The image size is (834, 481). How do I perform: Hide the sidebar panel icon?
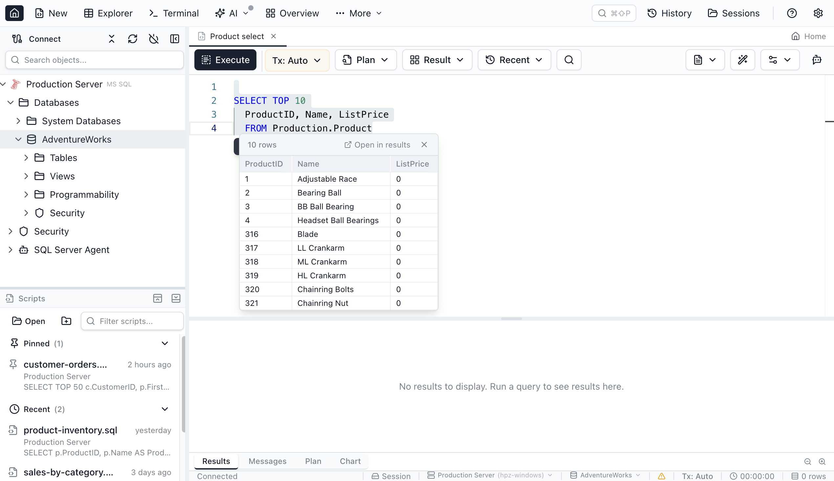175,39
